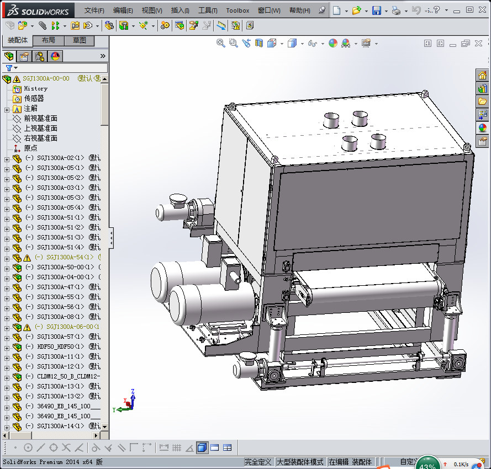This screenshot has width=491, height=469.
Task: Open the Display Style dropdown arrow
Action: point(302,42)
